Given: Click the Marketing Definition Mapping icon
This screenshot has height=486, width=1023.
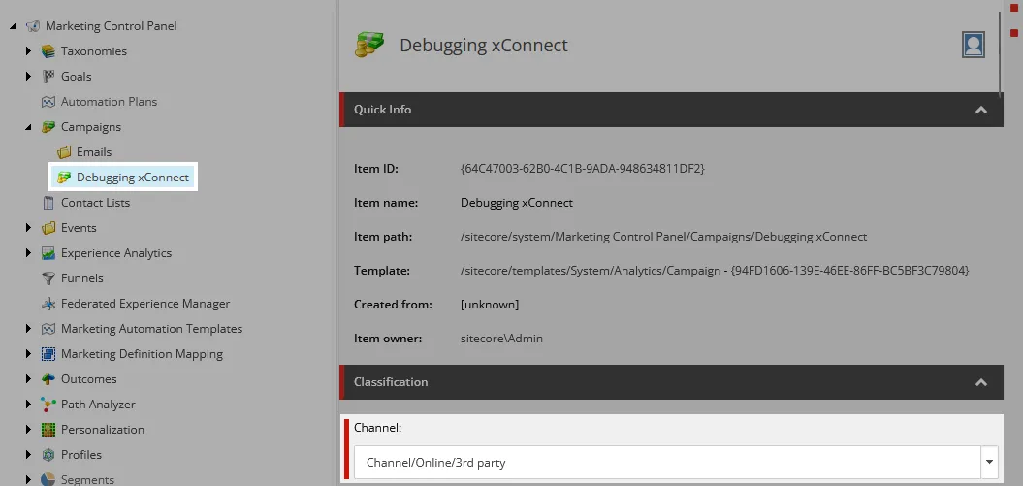Looking at the screenshot, I should click(48, 354).
